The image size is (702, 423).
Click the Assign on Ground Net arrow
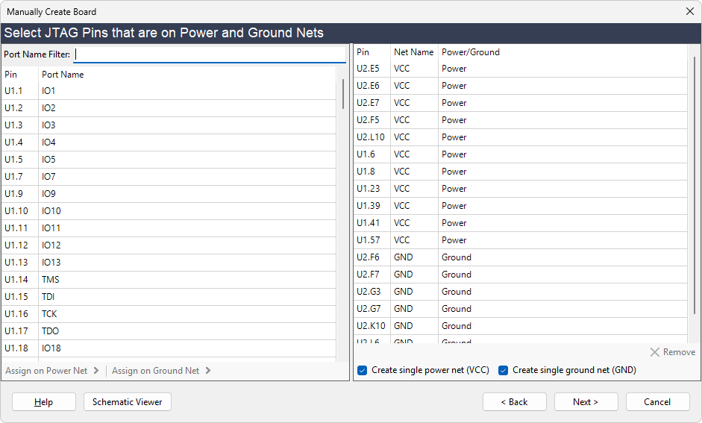207,371
